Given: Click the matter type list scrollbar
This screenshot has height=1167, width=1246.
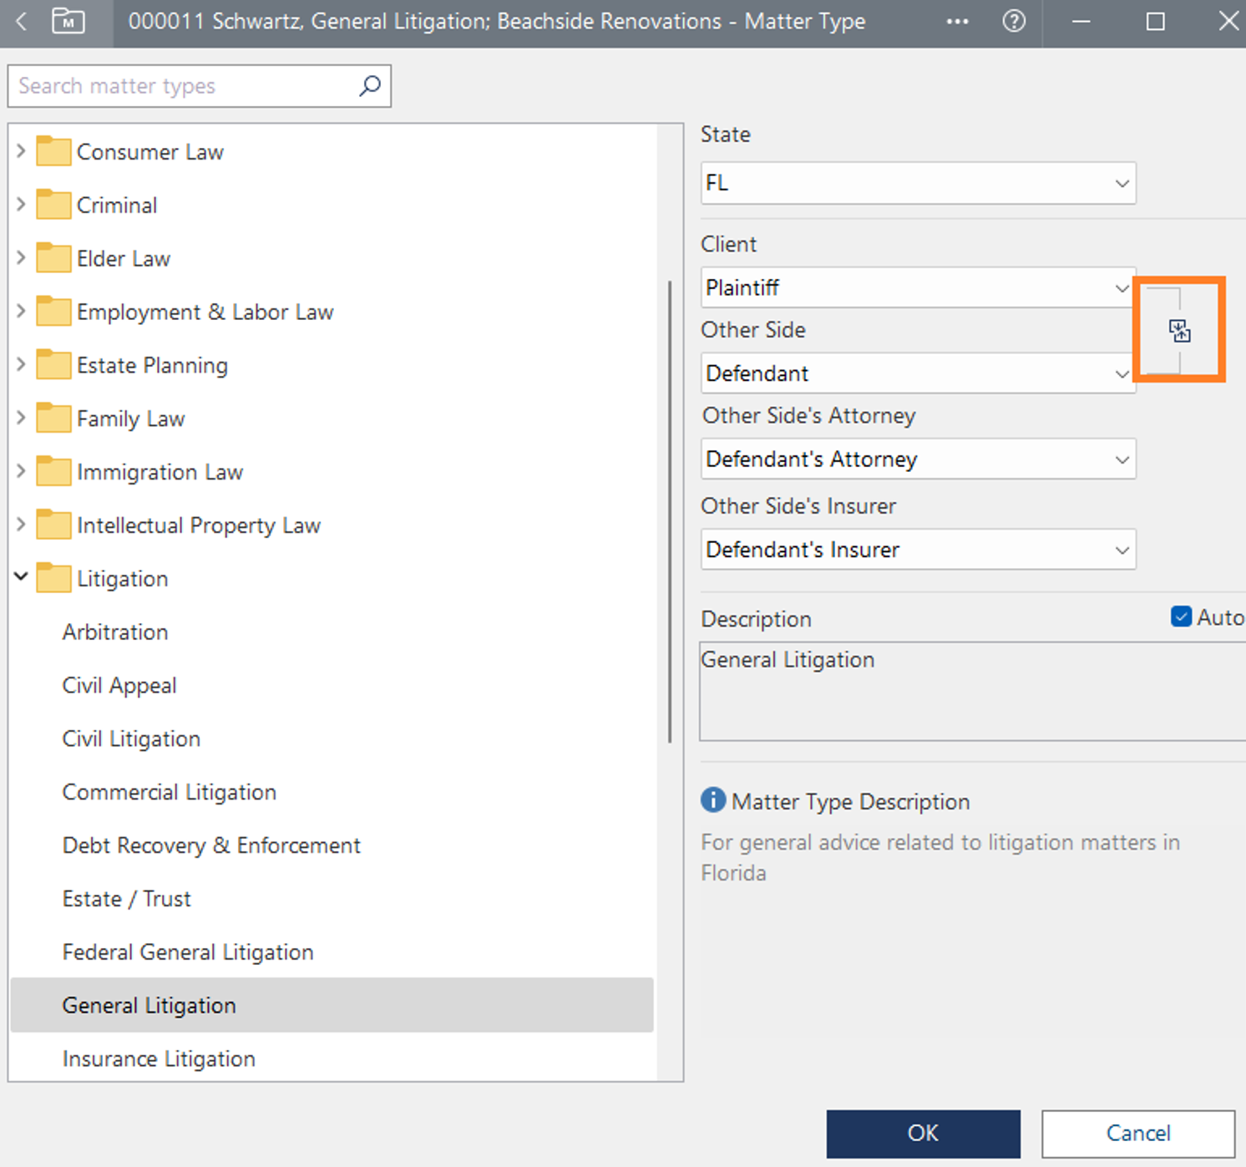Looking at the screenshot, I should tap(669, 511).
